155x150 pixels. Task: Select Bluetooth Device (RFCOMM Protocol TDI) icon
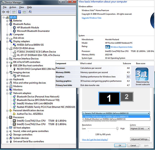point(14,100)
